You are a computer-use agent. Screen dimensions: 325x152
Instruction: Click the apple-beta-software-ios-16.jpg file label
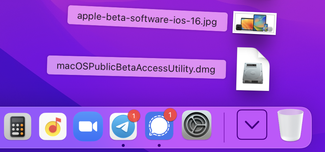(147, 18)
